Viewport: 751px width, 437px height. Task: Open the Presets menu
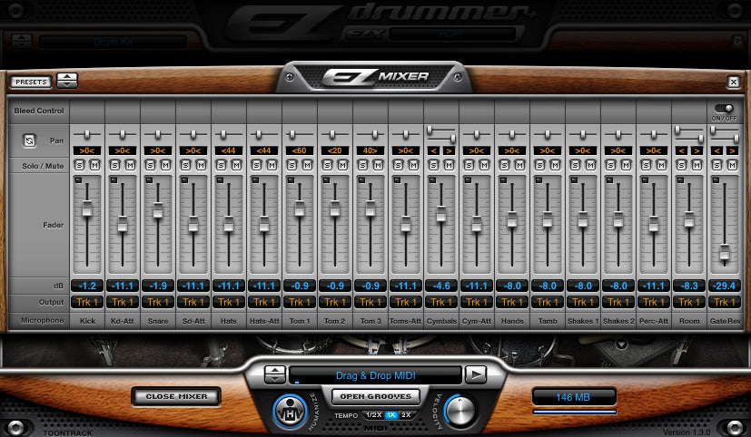tap(32, 82)
